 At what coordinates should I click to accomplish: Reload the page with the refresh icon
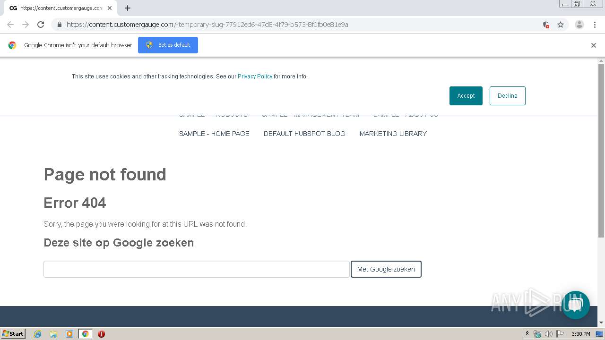coord(41,25)
